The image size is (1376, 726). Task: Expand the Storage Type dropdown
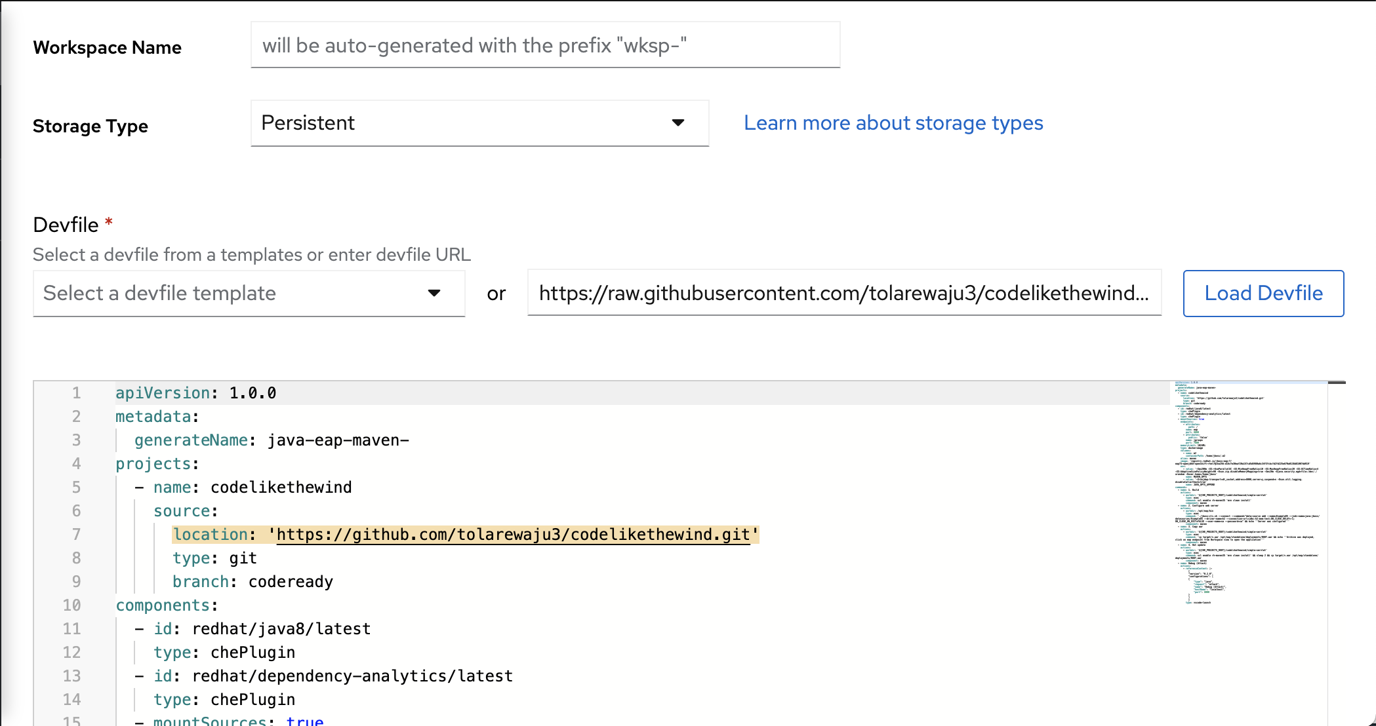pos(479,123)
